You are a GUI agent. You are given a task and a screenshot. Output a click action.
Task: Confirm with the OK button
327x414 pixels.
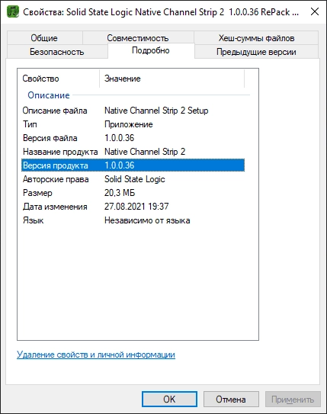(169, 399)
